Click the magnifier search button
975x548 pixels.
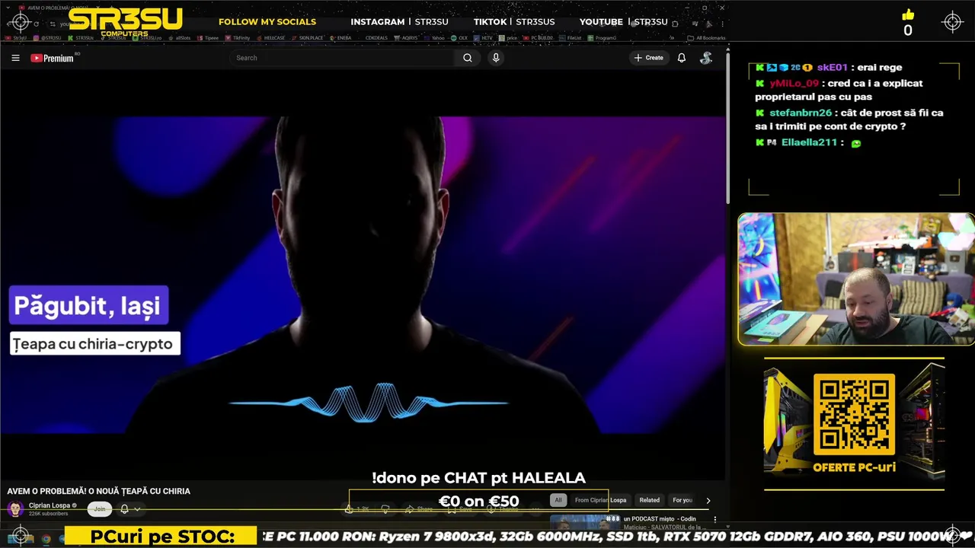[x=468, y=58]
